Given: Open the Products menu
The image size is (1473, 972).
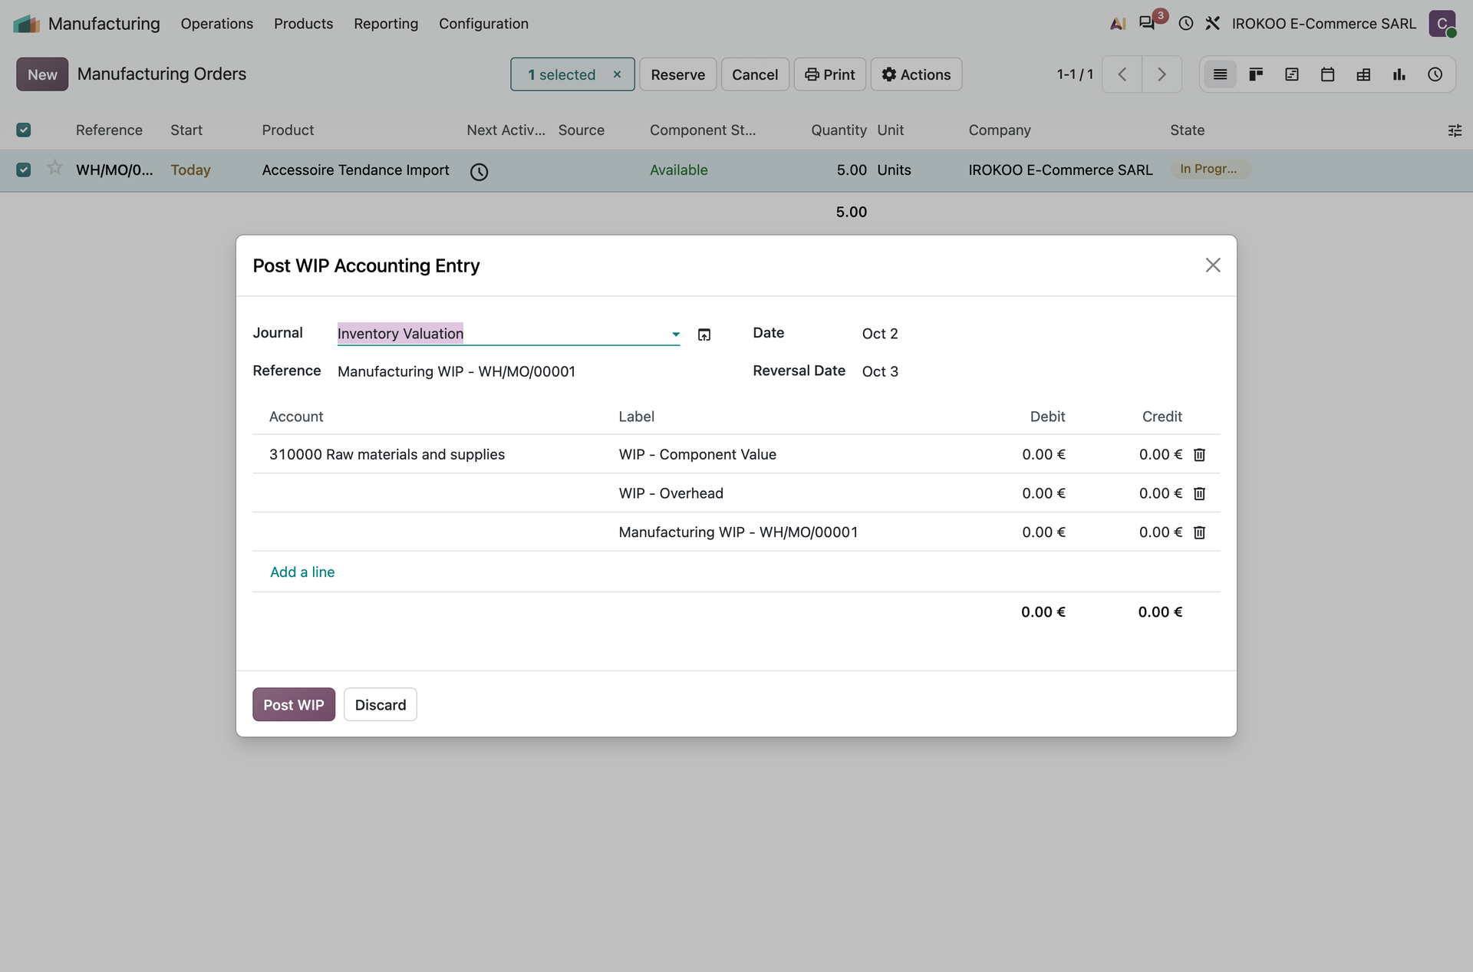Looking at the screenshot, I should [303, 24].
